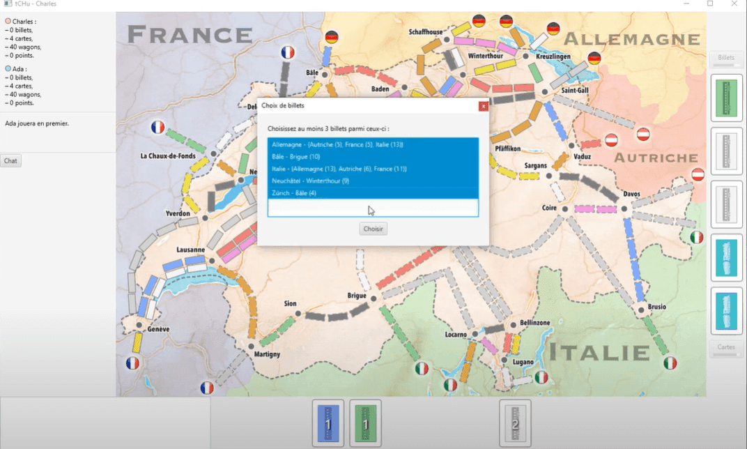Pick the upper white face-up wagon card
The width and height of the screenshot is (747, 449).
727,151
